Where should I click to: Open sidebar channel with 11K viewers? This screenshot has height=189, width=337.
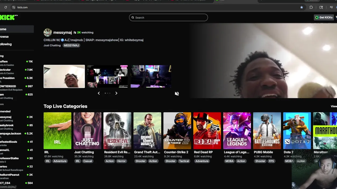(x=17, y=63)
